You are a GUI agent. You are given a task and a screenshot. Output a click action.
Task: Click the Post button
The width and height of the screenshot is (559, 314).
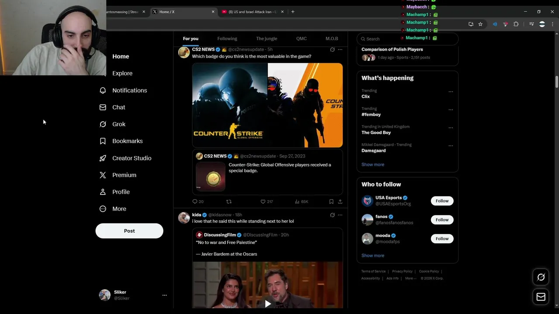[x=129, y=231]
